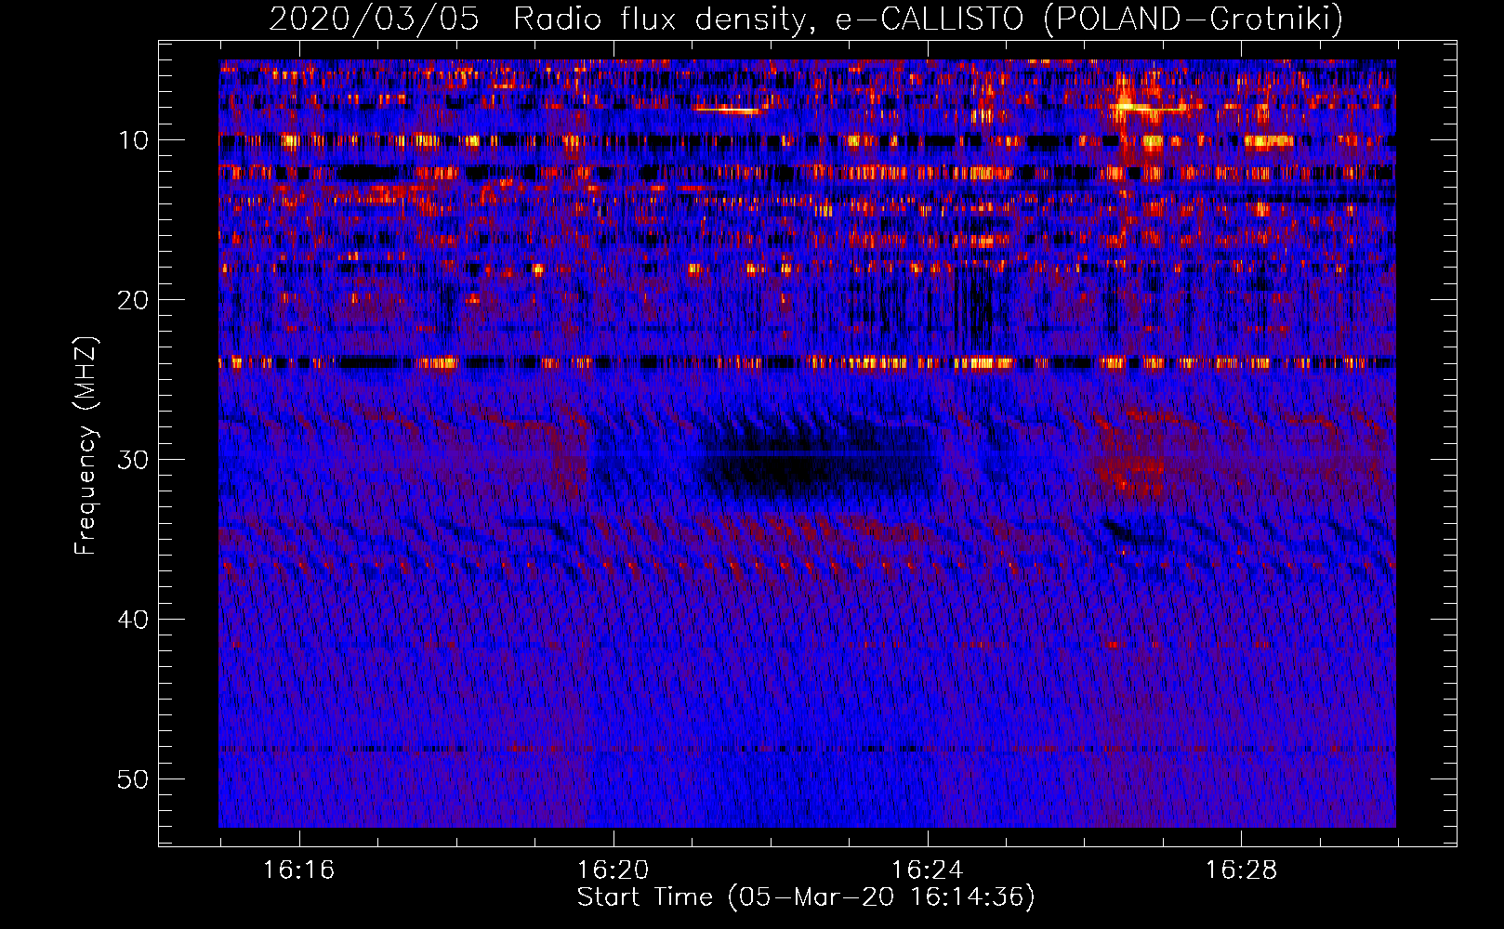Click the 20 MHz frequency tick label
This screenshot has height=929, width=1504.
tap(134, 300)
